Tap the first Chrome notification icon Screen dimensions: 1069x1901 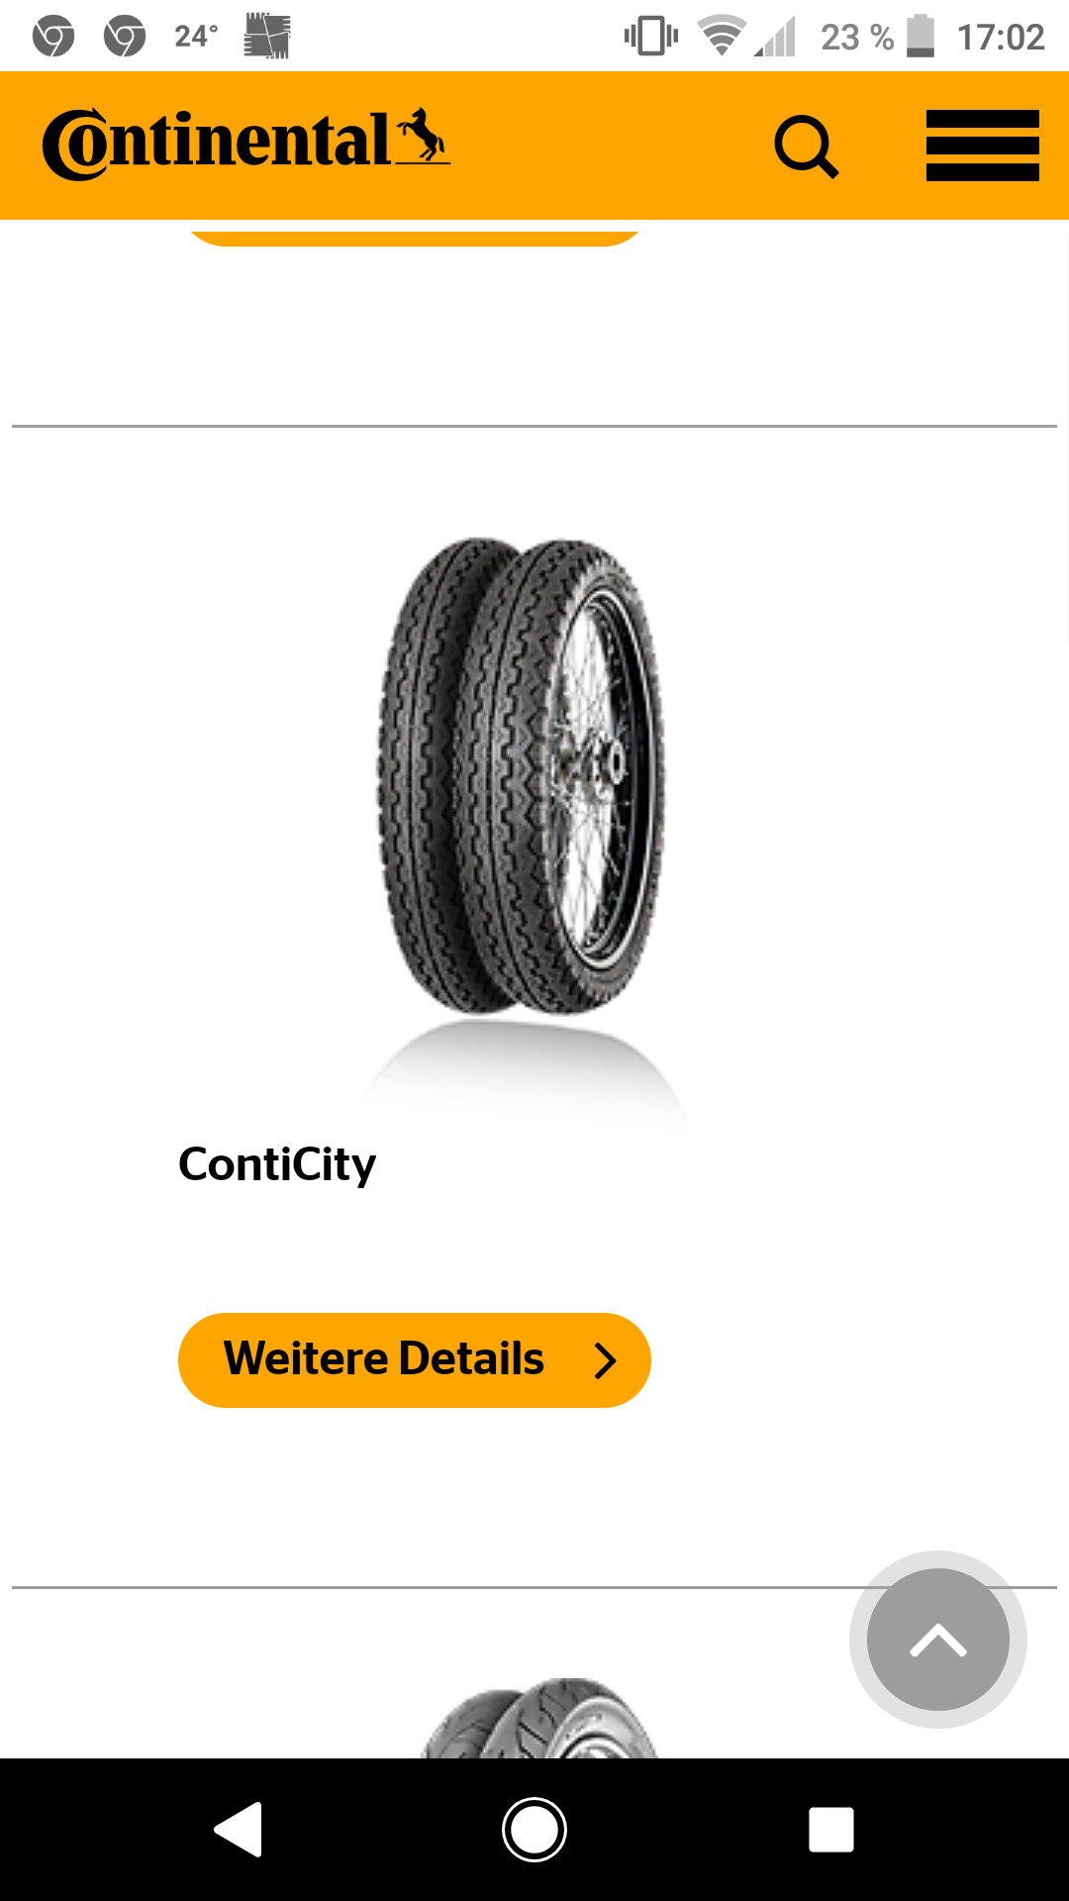click(x=53, y=37)
